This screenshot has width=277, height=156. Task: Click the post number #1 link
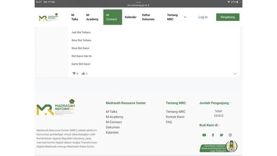[x=235, y=74]
